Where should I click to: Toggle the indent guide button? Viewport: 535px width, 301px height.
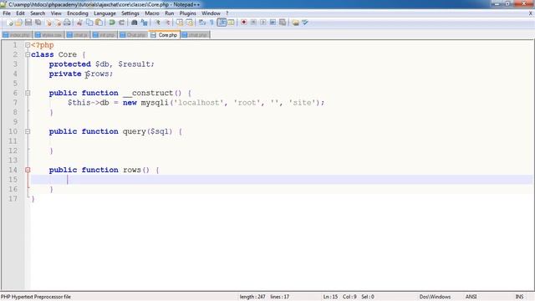pyautogui.click(x=222, y=23)
